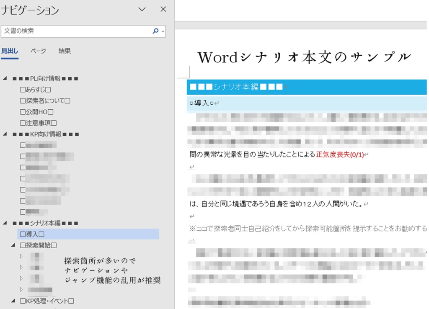The height and width of the screenshot is (309, 429).
Task: Click the gray note starting ※ココで探索者同士自己紹介
Action: pyautogui.click(x=308, y=229)
